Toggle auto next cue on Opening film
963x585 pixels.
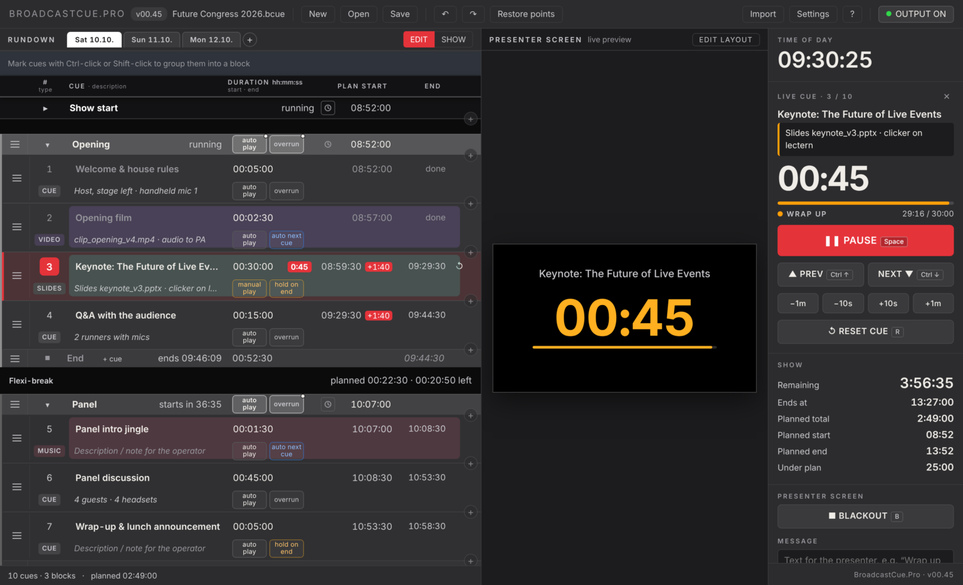point(287,239)
